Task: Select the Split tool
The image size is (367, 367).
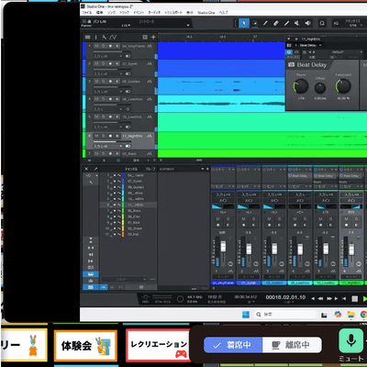Action: click(x=265, y=23)
